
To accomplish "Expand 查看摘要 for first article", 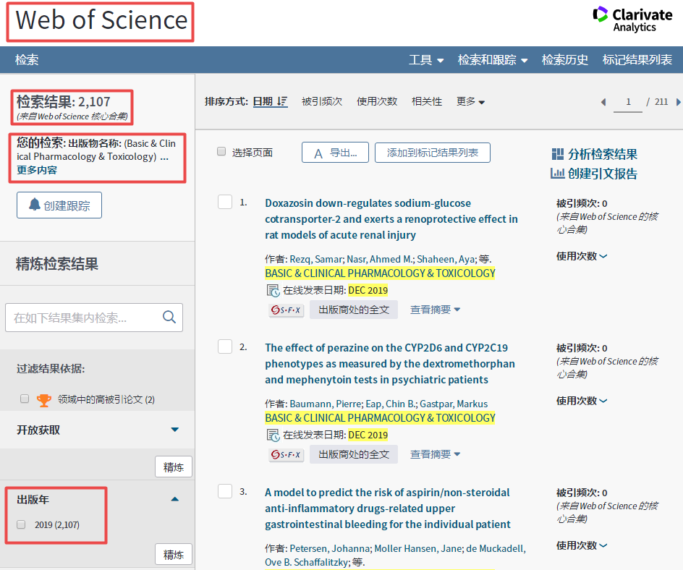I will [x=435, y=310].
